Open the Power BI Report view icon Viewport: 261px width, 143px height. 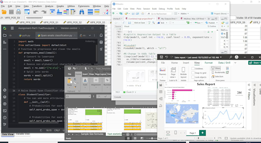click(x=160, y=85)
